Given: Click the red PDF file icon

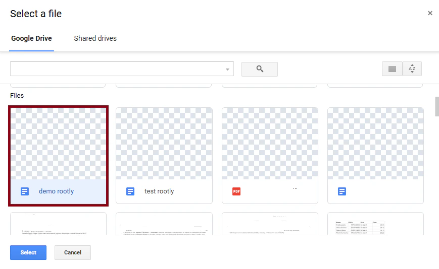Looking at the screenshot, I should click(236, 191).
